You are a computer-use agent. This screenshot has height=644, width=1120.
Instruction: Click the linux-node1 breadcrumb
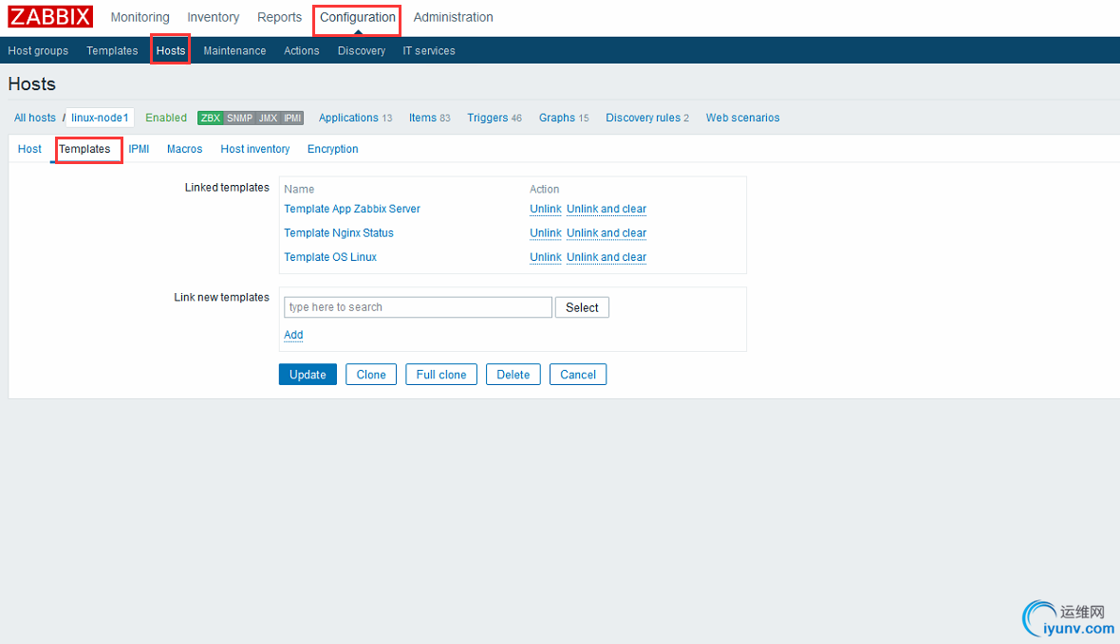click(x=100, y=118)
